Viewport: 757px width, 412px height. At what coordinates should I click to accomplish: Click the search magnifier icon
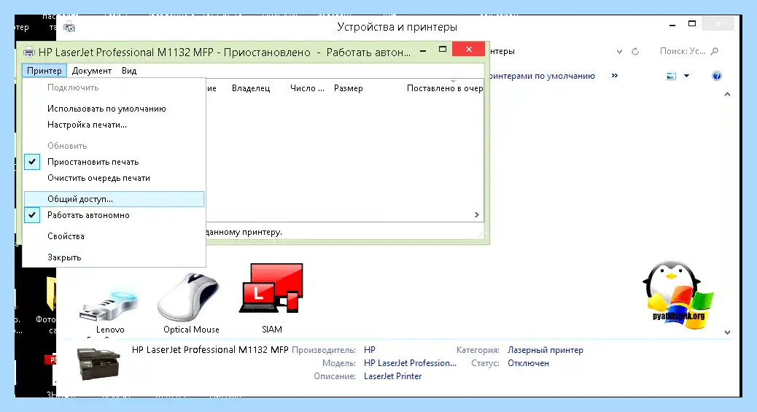715,51
